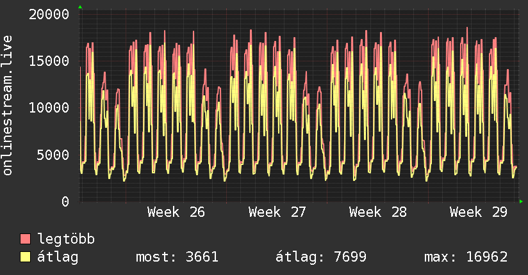Click the átlag legend label
Image resolution: width=528 pixels, height=275 pixels.
pos(58,257)
